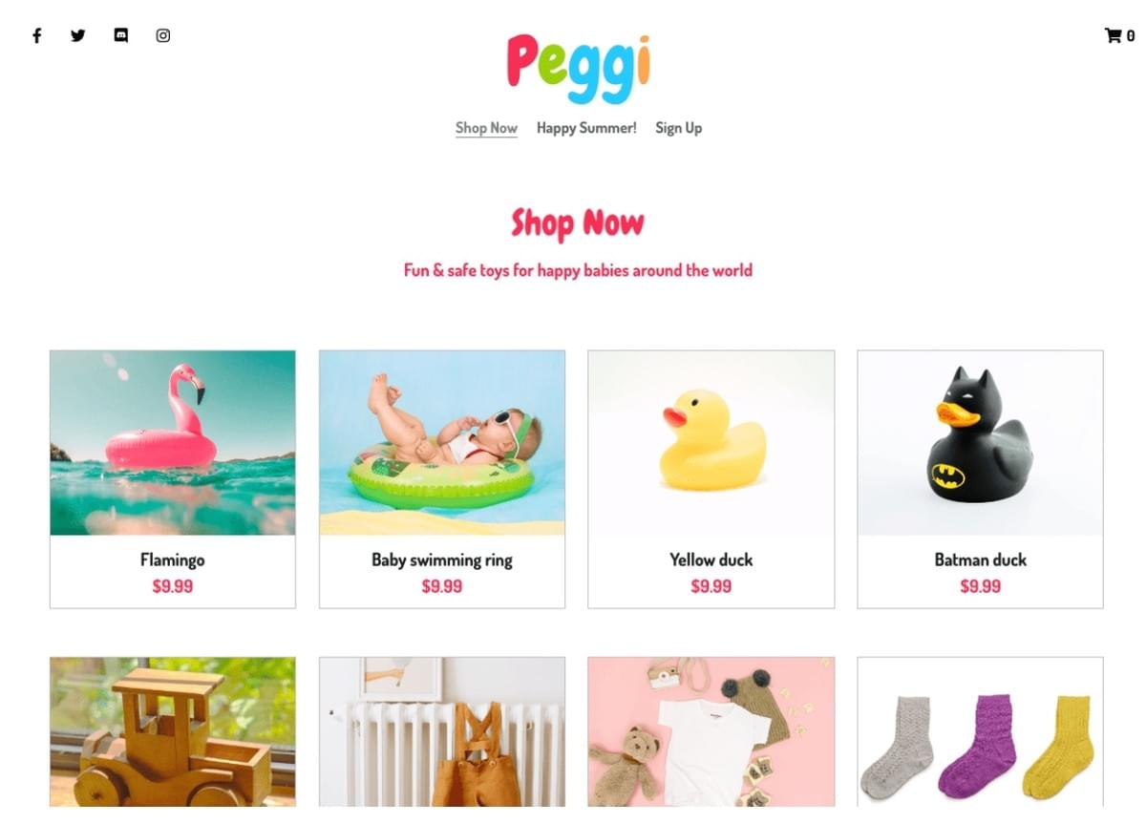Screen dimensions: 1146x824
Task: Open the Instagram social icon
Action: click(163, 36)
